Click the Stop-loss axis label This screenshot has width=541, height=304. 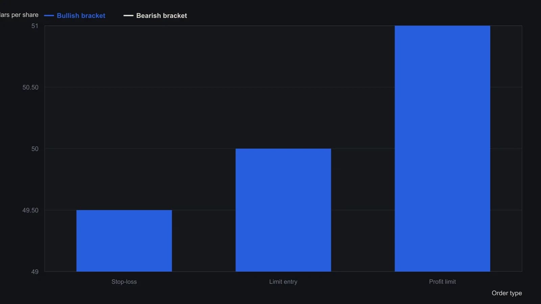[x=124, y=282]
